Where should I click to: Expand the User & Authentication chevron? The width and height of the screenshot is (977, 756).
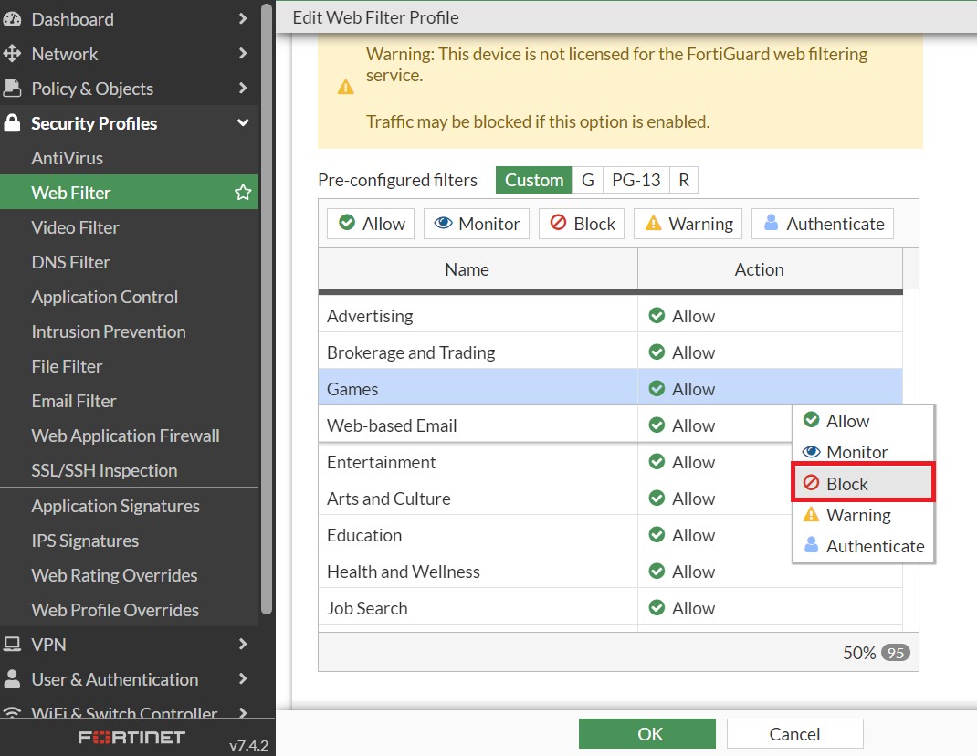pyautogui.click(x=243, y=678)
